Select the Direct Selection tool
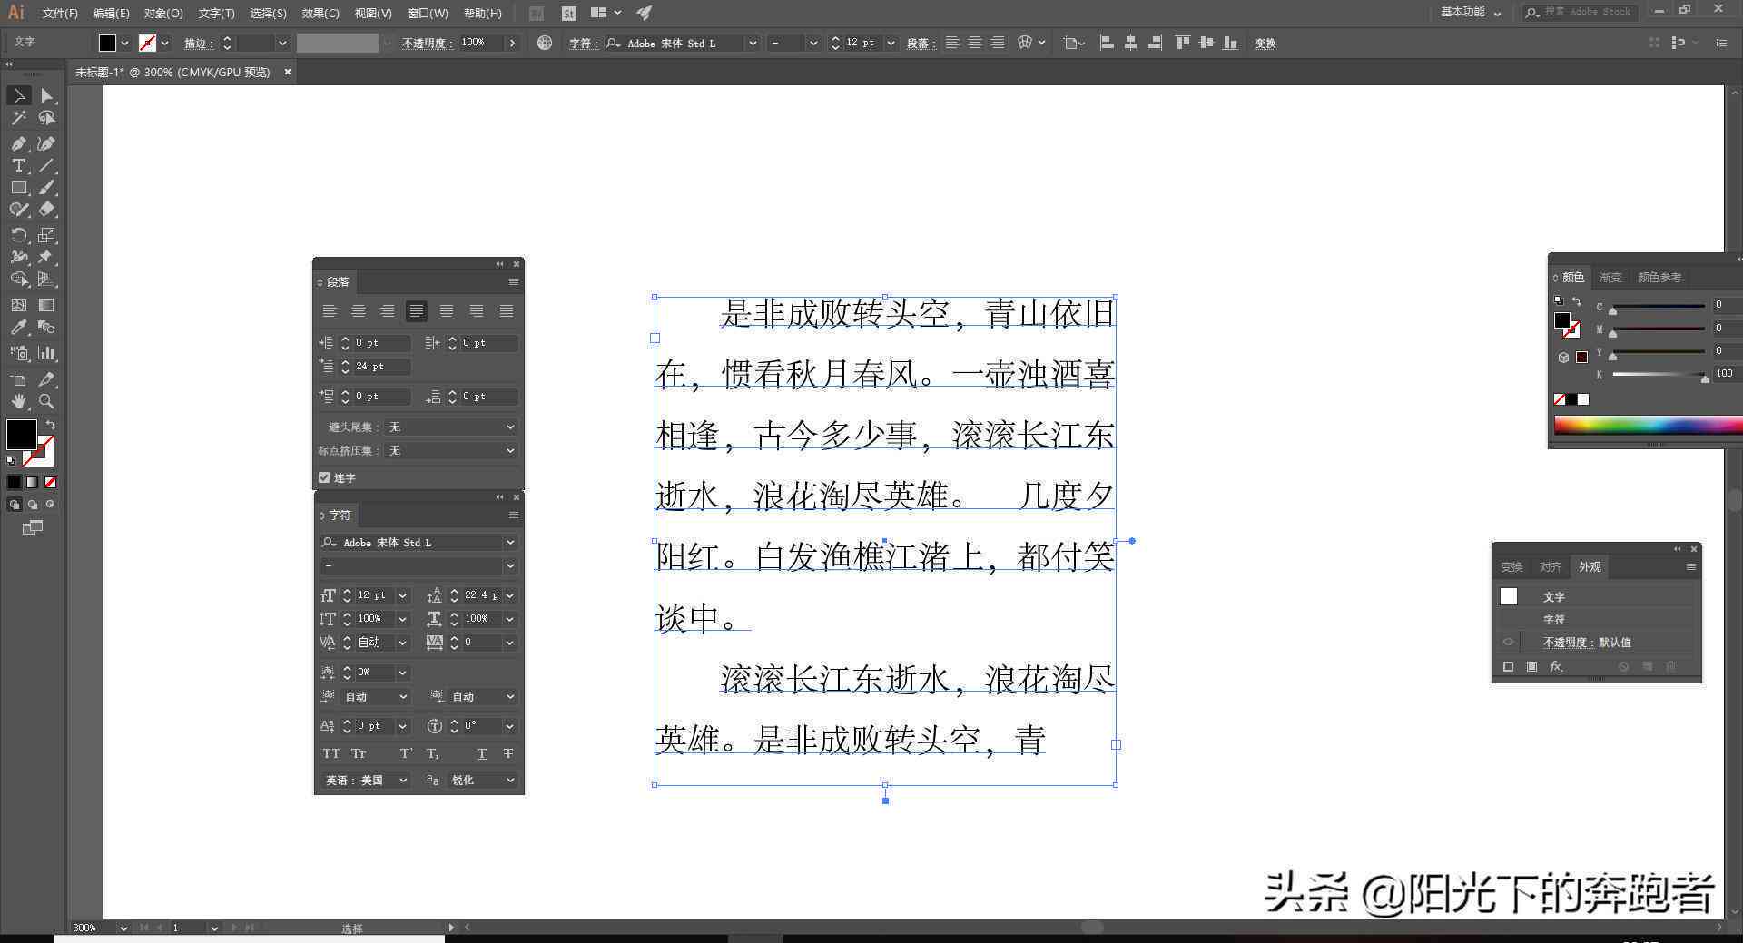The width and height of the screenshot is (1743, 943). point(47,95)
